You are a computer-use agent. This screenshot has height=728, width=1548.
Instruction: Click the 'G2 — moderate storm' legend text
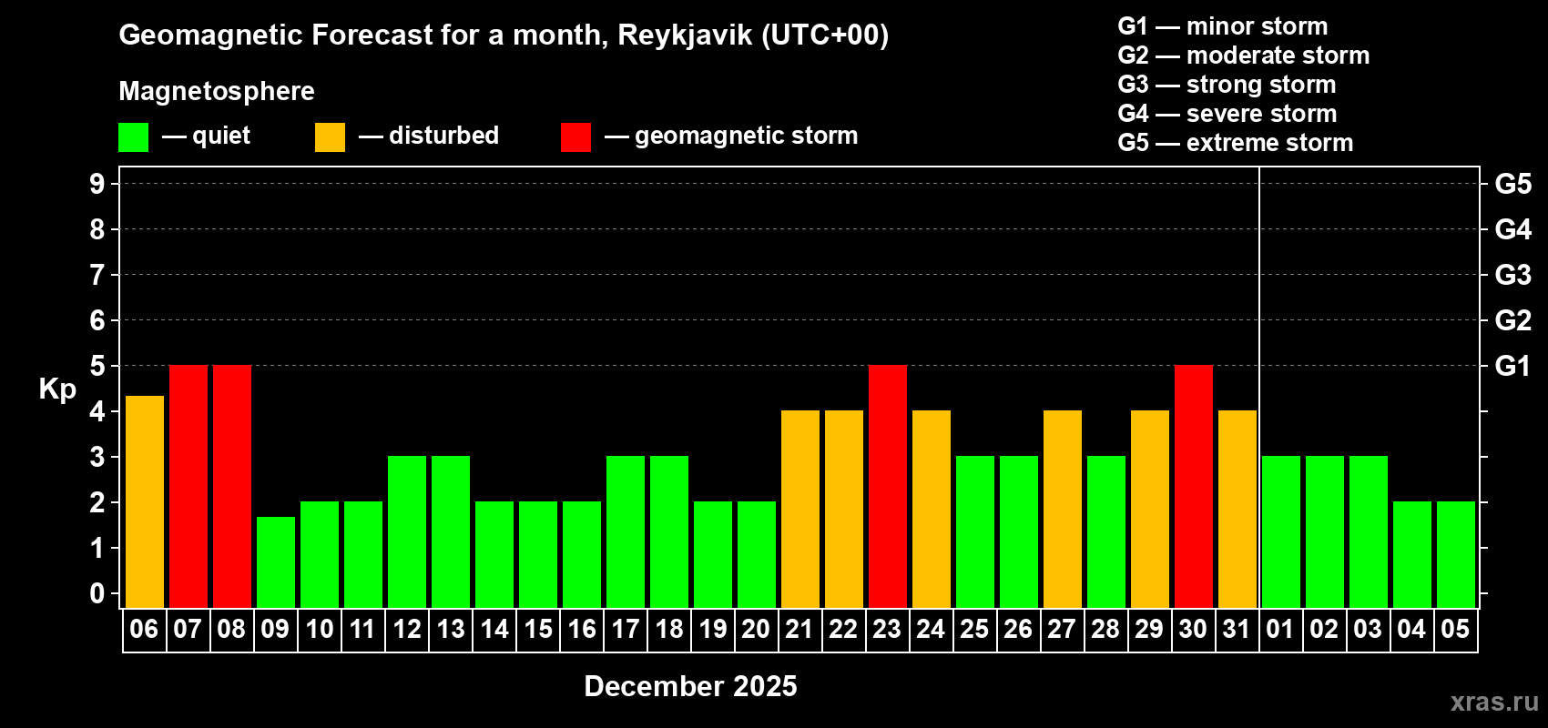coord(1244,56)
